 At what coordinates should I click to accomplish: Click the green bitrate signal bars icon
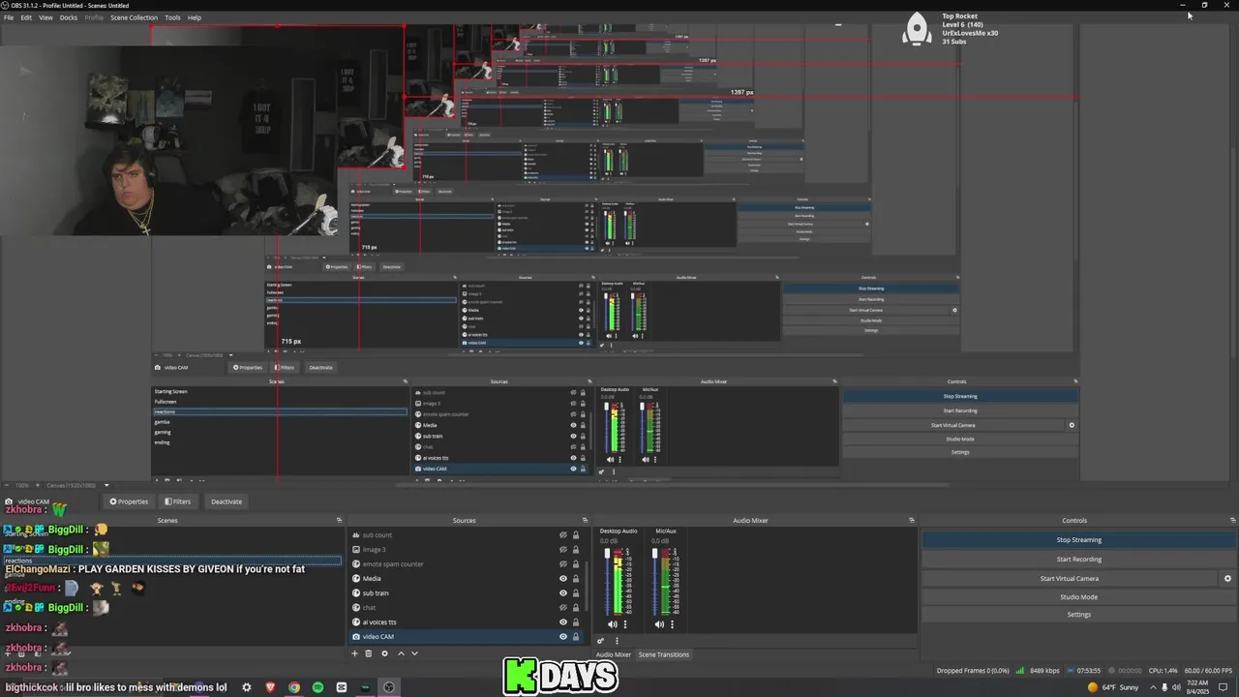1020,670
